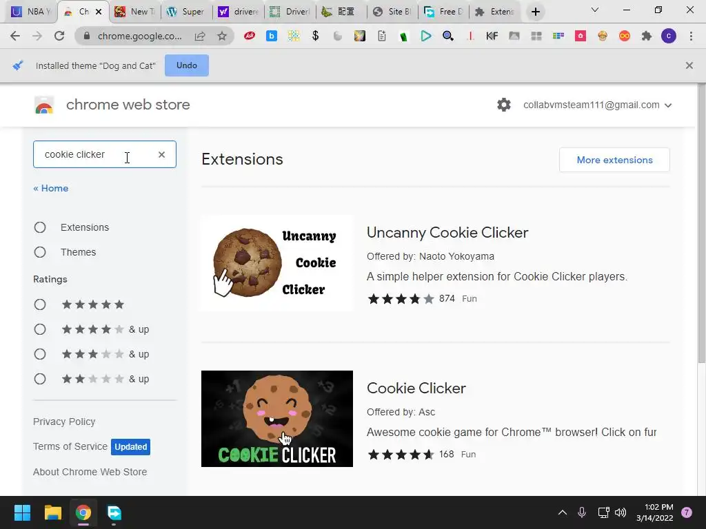Undo the Dog and Cat theme install
The height and width of the screenshot is (529, 706).
point(186,65)
